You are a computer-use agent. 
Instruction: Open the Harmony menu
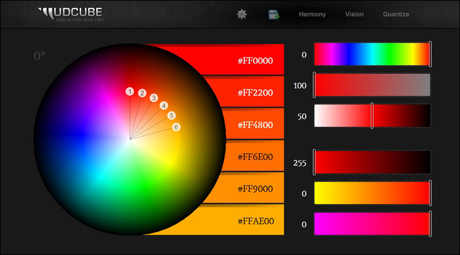point(312,14)
